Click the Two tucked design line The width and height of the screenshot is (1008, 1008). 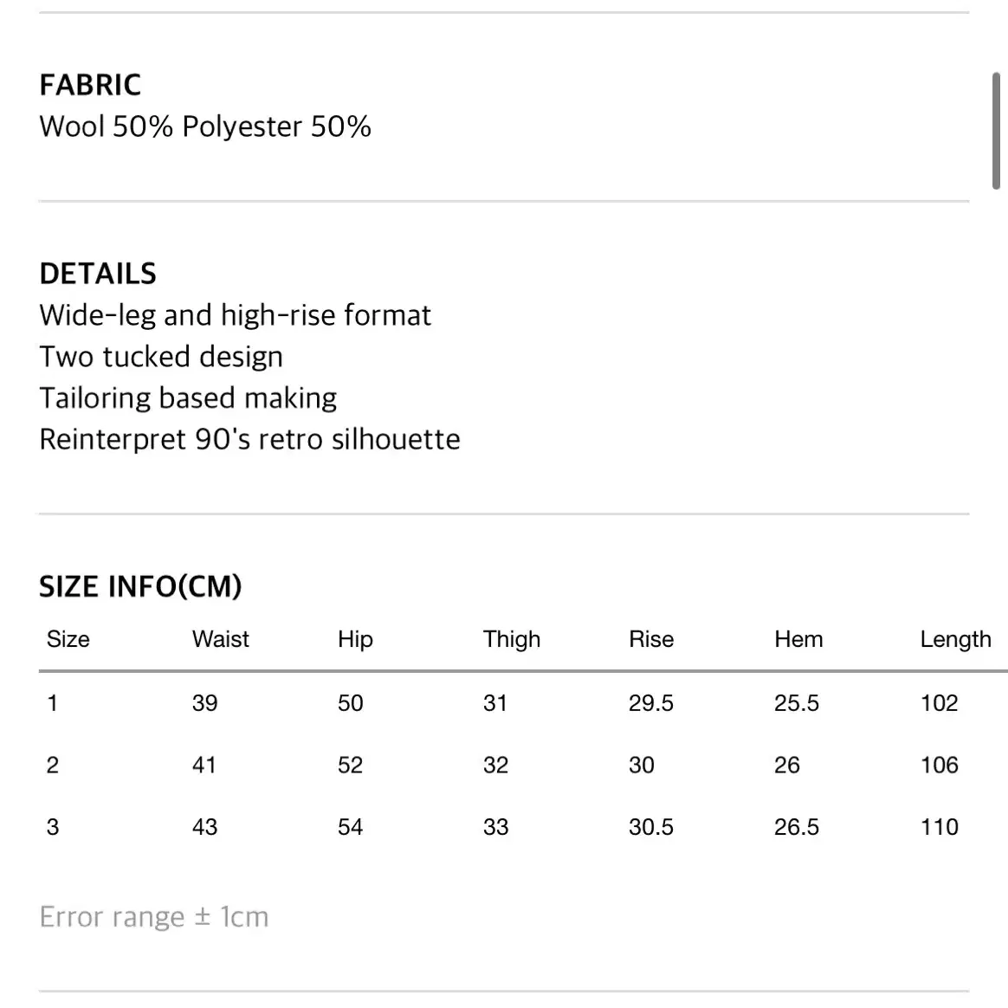(161, 357)
